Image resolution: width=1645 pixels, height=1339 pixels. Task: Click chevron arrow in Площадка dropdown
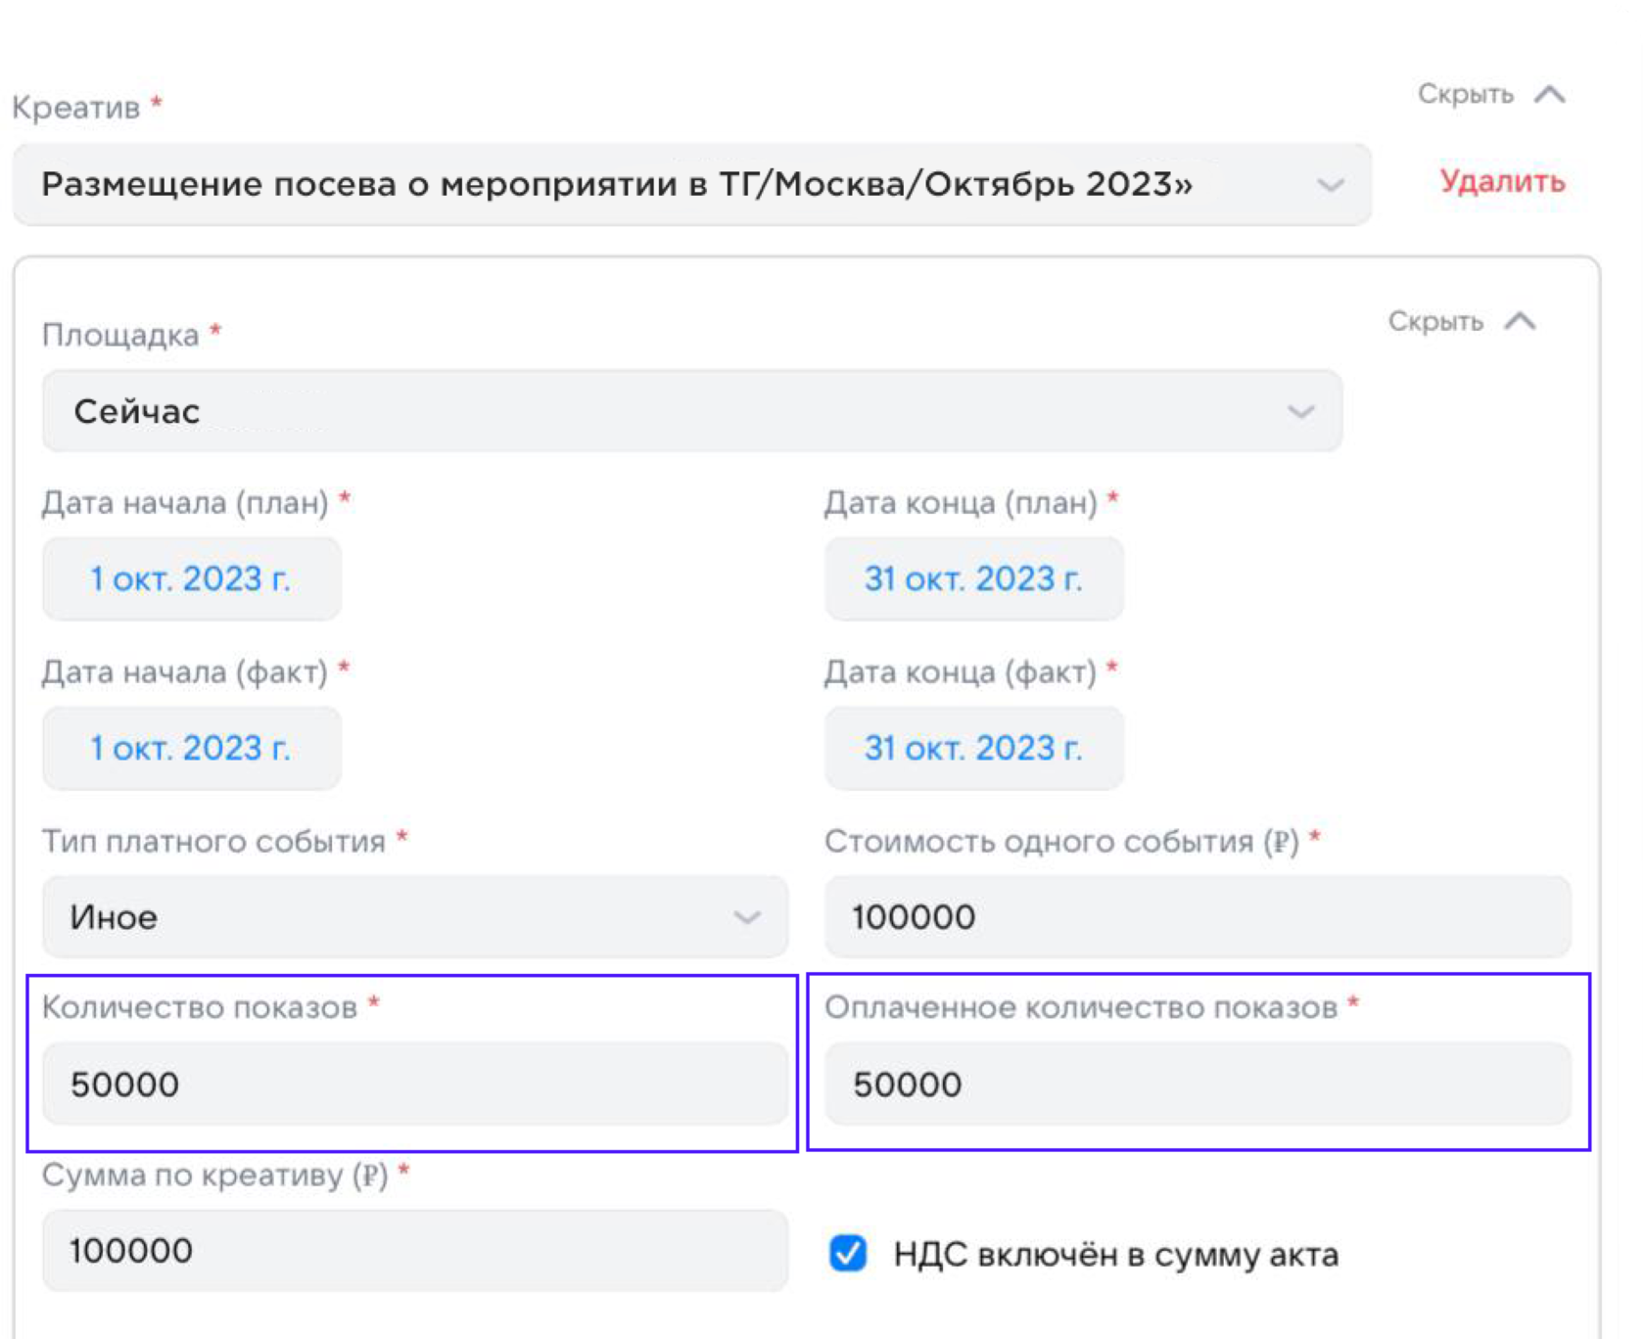pyautogui.click(x=1300, y=412)
